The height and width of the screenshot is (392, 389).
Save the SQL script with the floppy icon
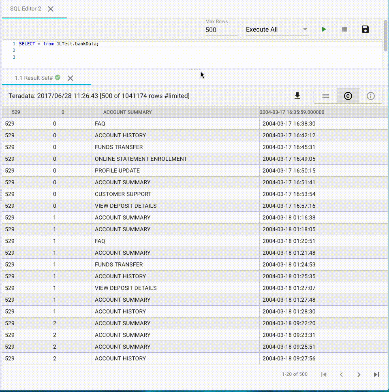pyautogui.click(x=365, y=29)
